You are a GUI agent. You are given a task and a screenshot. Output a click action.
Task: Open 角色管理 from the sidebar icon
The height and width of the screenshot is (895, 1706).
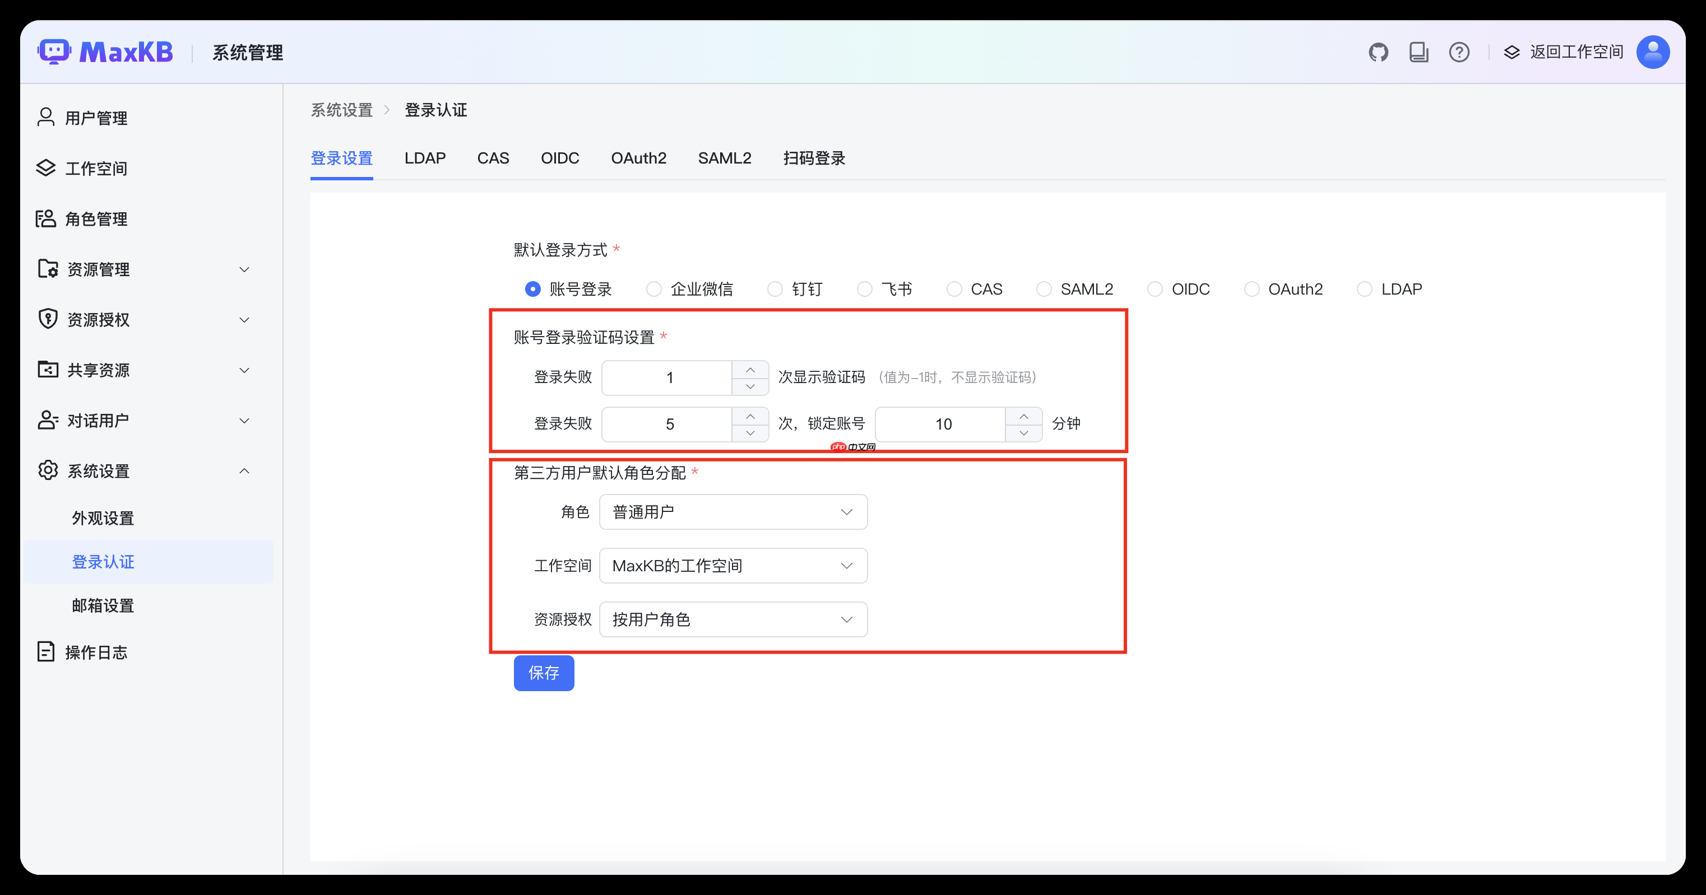(45, 218)
